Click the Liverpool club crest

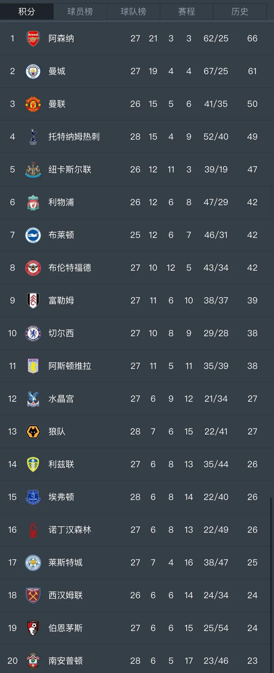[33, 202]
